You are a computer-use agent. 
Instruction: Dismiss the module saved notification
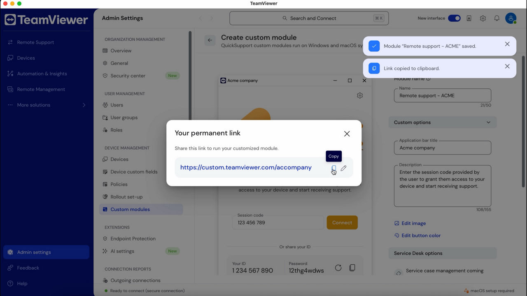pyautogui.click(x=507, y=44)
